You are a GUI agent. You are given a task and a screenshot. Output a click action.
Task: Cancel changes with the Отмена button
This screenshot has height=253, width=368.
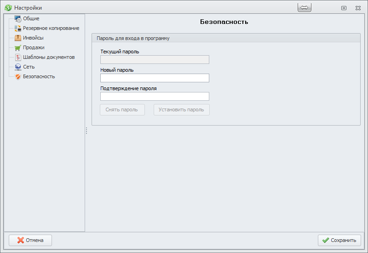[30, 240]
